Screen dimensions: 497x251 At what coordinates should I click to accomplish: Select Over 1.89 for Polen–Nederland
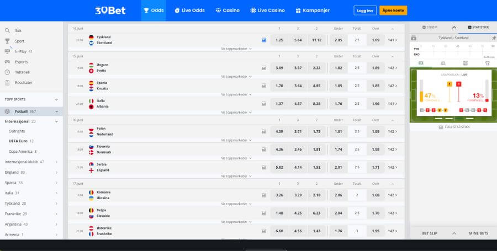376,131
